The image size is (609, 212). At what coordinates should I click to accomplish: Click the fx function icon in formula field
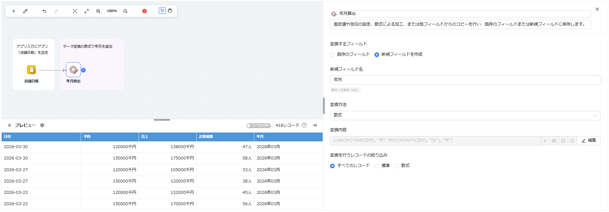point(545,141)
